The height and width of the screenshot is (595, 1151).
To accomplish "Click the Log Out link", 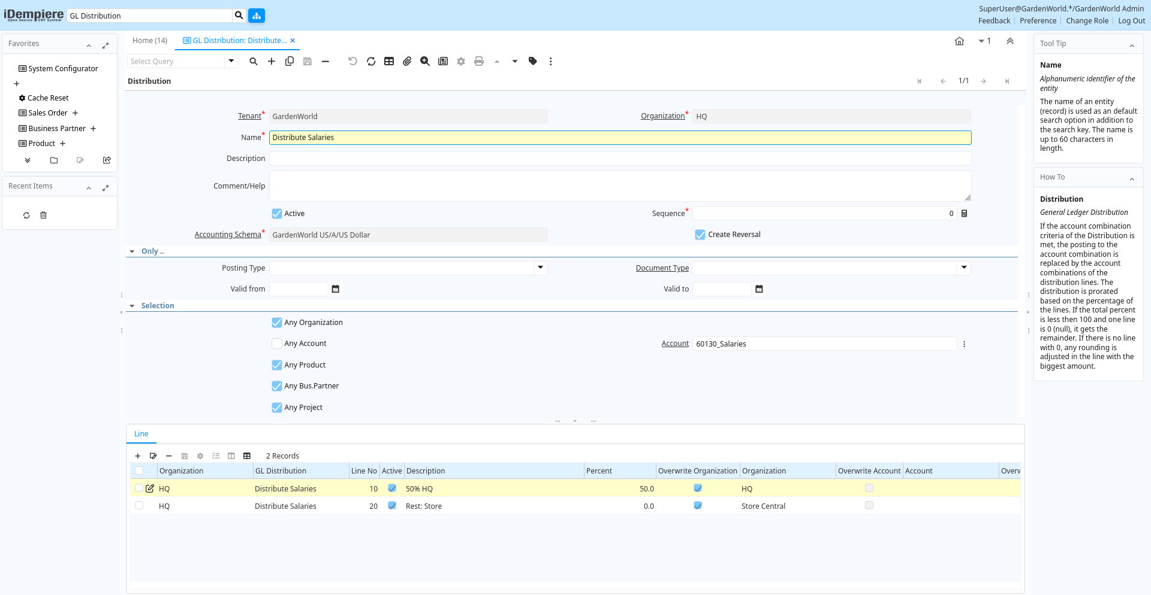I will pos(1131,21).
